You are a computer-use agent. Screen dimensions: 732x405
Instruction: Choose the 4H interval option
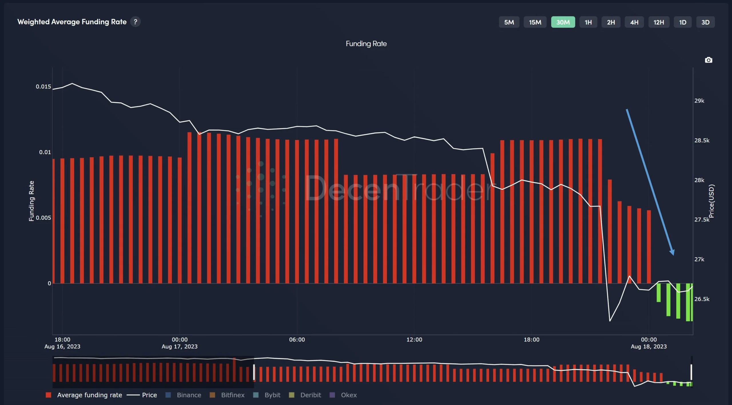tap(634, 22)
